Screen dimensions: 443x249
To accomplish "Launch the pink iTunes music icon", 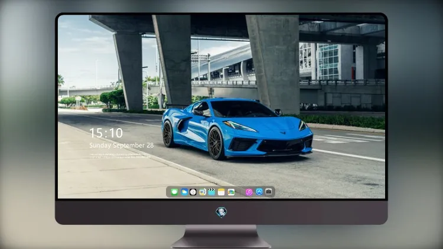I will (x=249, y=192).
